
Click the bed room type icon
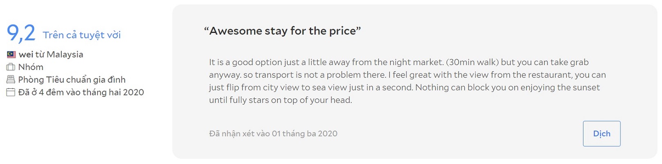coord(11,80)
